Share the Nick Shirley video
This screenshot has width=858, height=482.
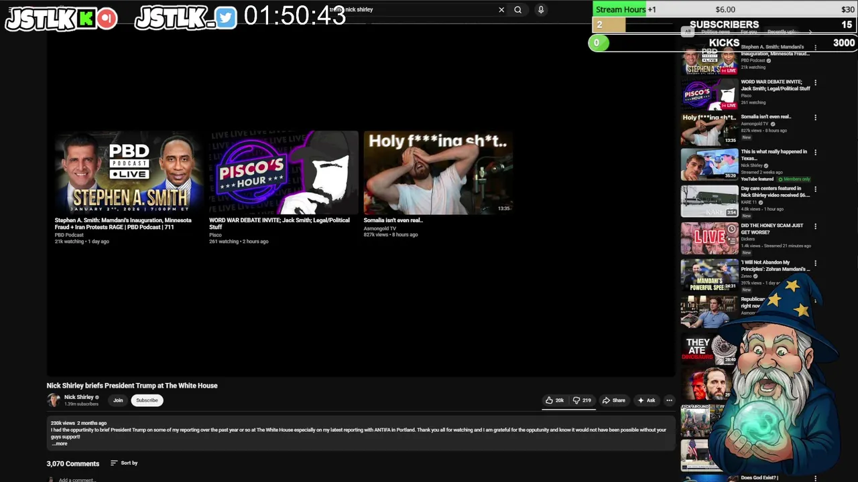coord(614,400)
